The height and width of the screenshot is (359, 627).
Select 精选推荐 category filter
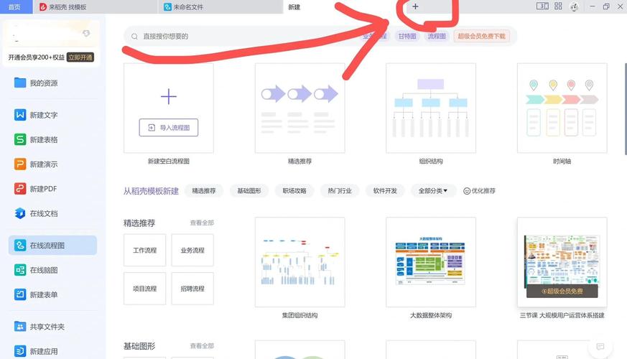pyautogui.click(x=203, y=191)
